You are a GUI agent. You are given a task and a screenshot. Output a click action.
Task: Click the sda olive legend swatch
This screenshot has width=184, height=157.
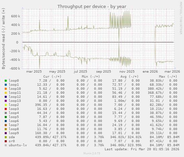[6, 137]
